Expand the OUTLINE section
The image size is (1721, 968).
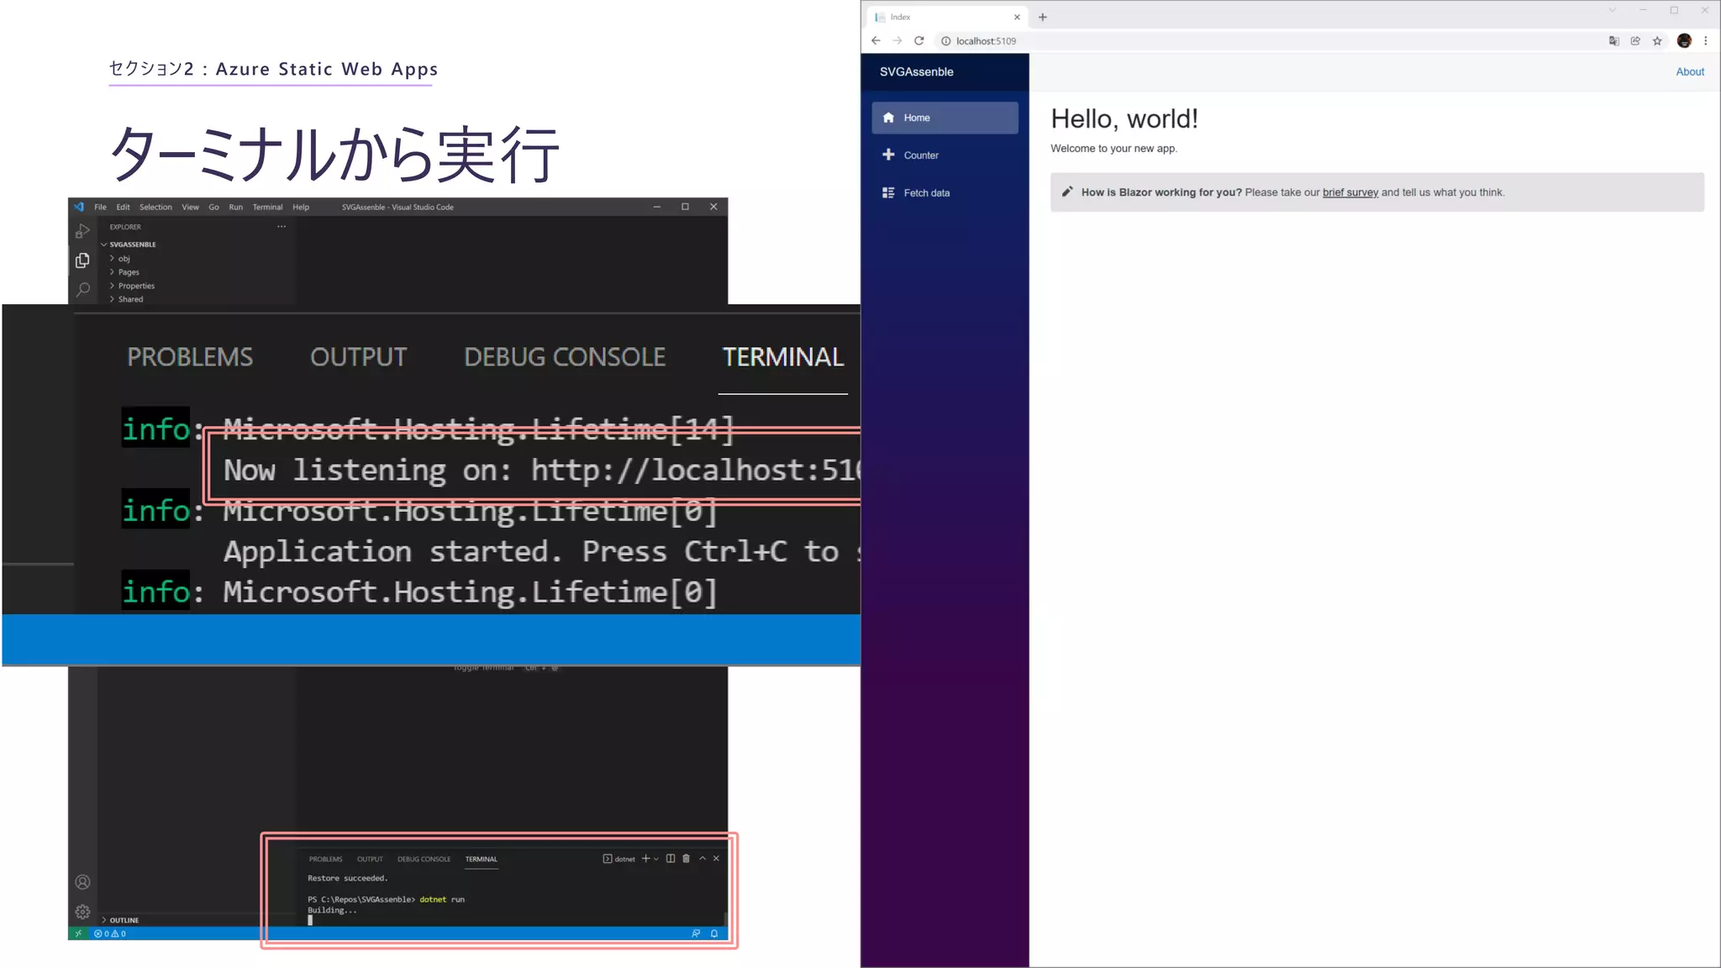click(x=124, y=920)
